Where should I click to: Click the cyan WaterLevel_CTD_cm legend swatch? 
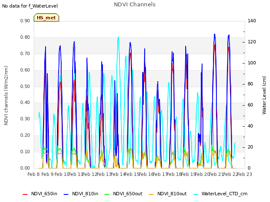(196, 194)
